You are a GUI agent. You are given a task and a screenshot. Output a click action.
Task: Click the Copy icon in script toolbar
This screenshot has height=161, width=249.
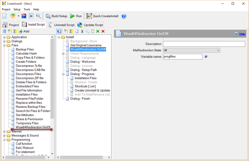[x=88, y=31]
